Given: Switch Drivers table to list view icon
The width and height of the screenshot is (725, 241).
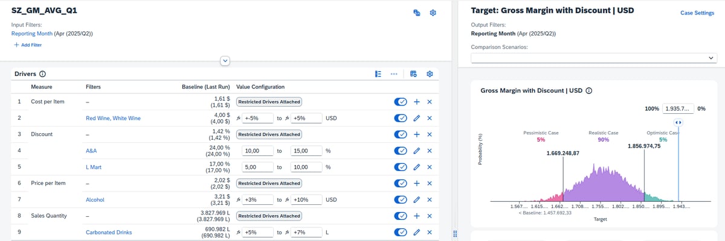Looking at the screenshot, I should 378,74.
